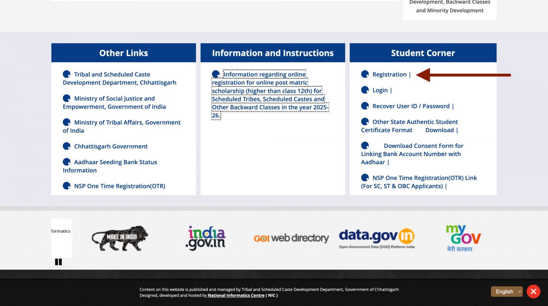Image resolution: width=548 pixels, height=306 pixels.
Task: Close the footer bar with red X
Action: coord(533,291)
